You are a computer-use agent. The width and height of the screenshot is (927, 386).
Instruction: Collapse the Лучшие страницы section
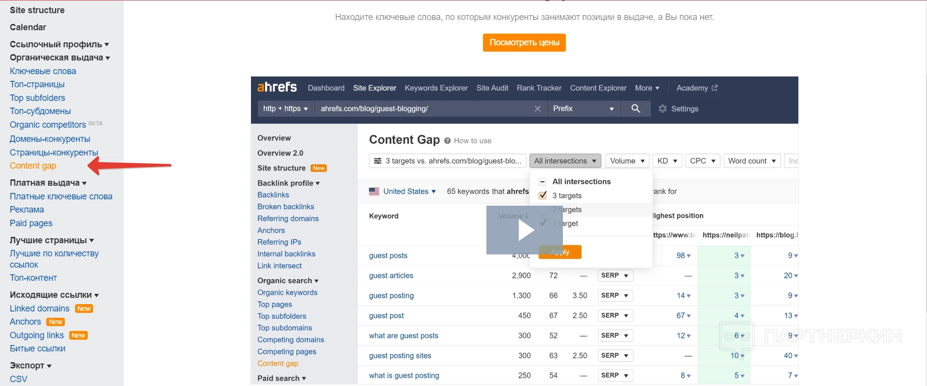tap(52, 240)
